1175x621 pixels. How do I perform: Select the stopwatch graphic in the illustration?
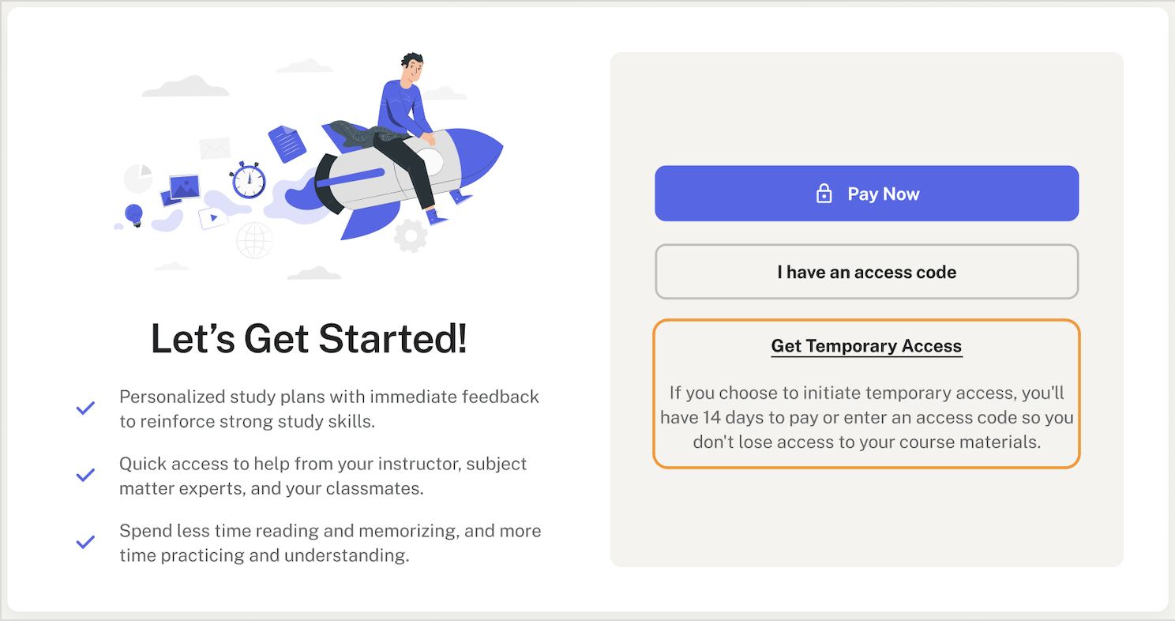(249, 182)
